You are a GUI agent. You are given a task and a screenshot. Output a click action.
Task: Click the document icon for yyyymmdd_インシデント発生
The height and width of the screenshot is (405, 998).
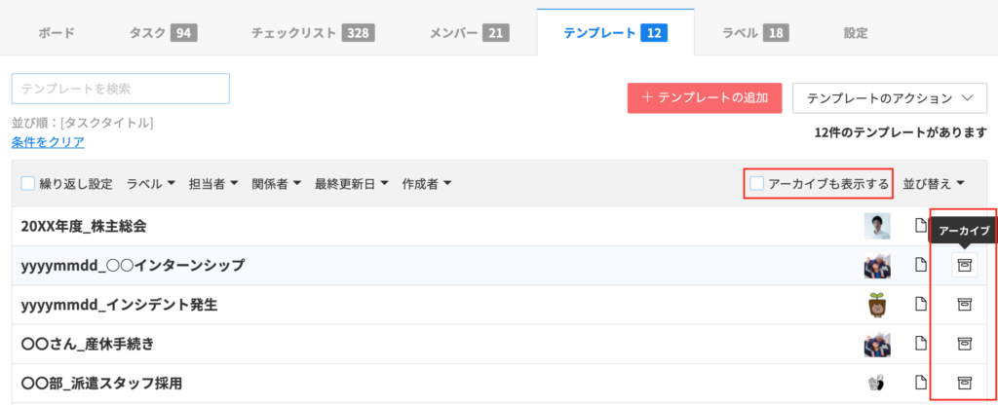[x=920, y=304]
